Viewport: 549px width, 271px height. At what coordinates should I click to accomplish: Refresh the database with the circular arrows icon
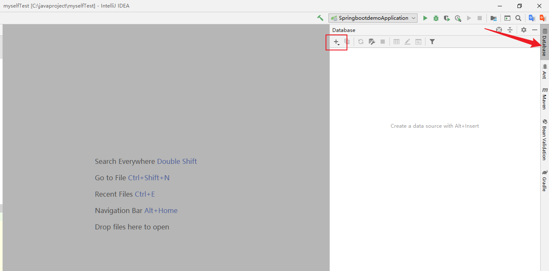(361, 42)
